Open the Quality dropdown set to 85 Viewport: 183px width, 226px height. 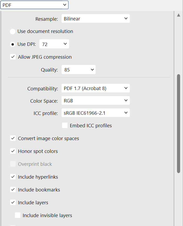pos(78,70)
